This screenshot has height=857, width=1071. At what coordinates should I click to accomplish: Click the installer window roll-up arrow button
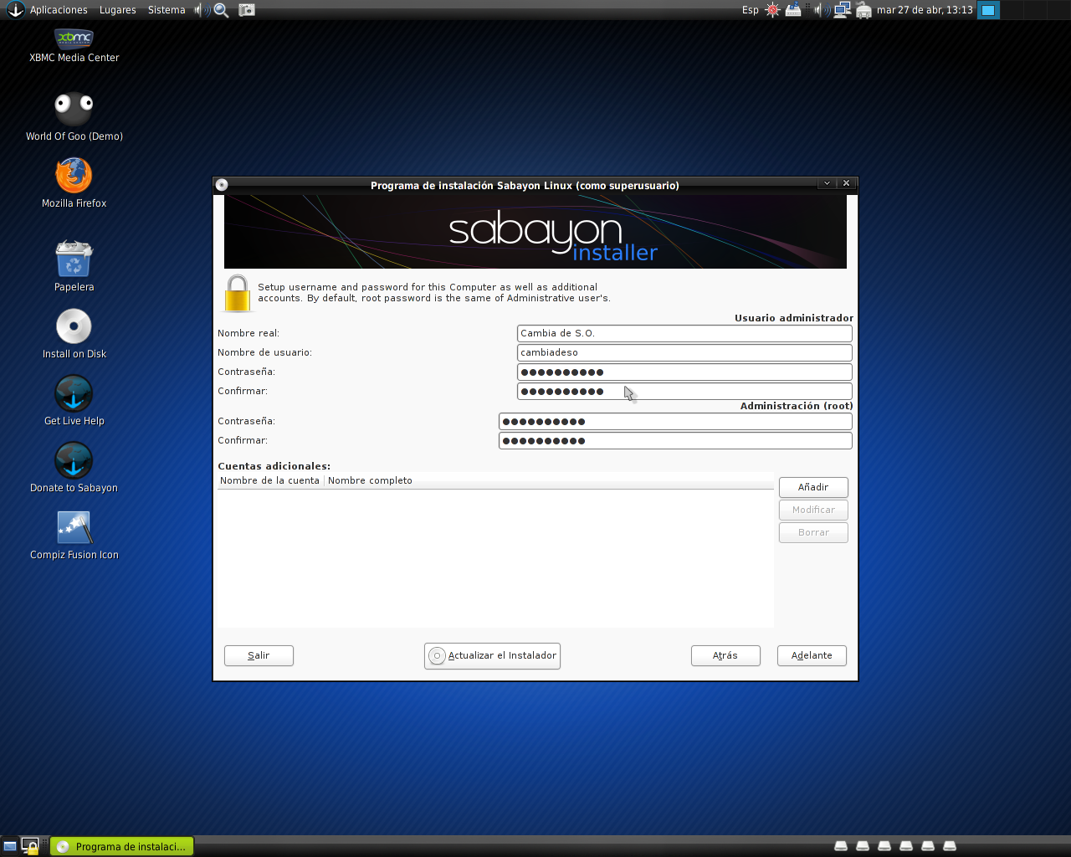pos(827,183)
